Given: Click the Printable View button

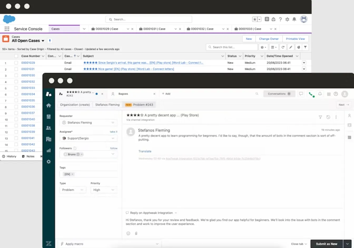Looking at the screenshot, I should 295,39.
